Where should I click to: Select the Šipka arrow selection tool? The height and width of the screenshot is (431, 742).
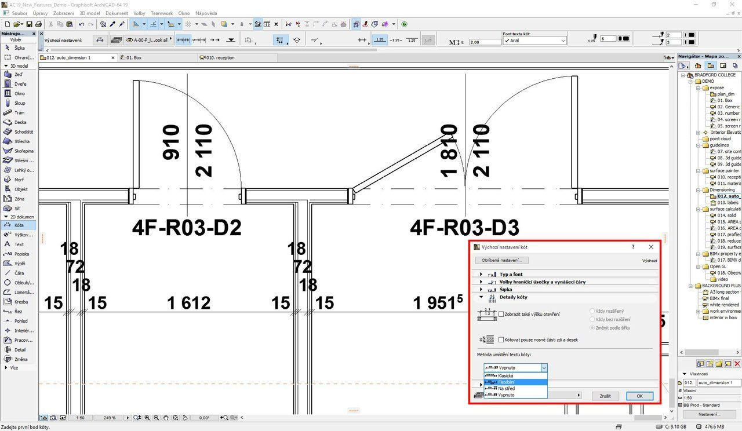pyautogui.click(x=19, y=48)
